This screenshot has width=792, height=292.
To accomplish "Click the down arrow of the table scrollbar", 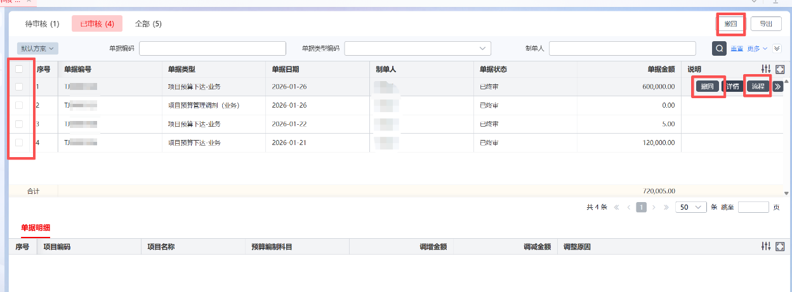I will tap(787, 191).
